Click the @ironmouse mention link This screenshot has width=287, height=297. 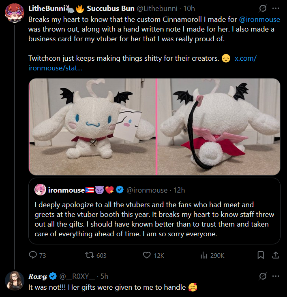point(260,19)
